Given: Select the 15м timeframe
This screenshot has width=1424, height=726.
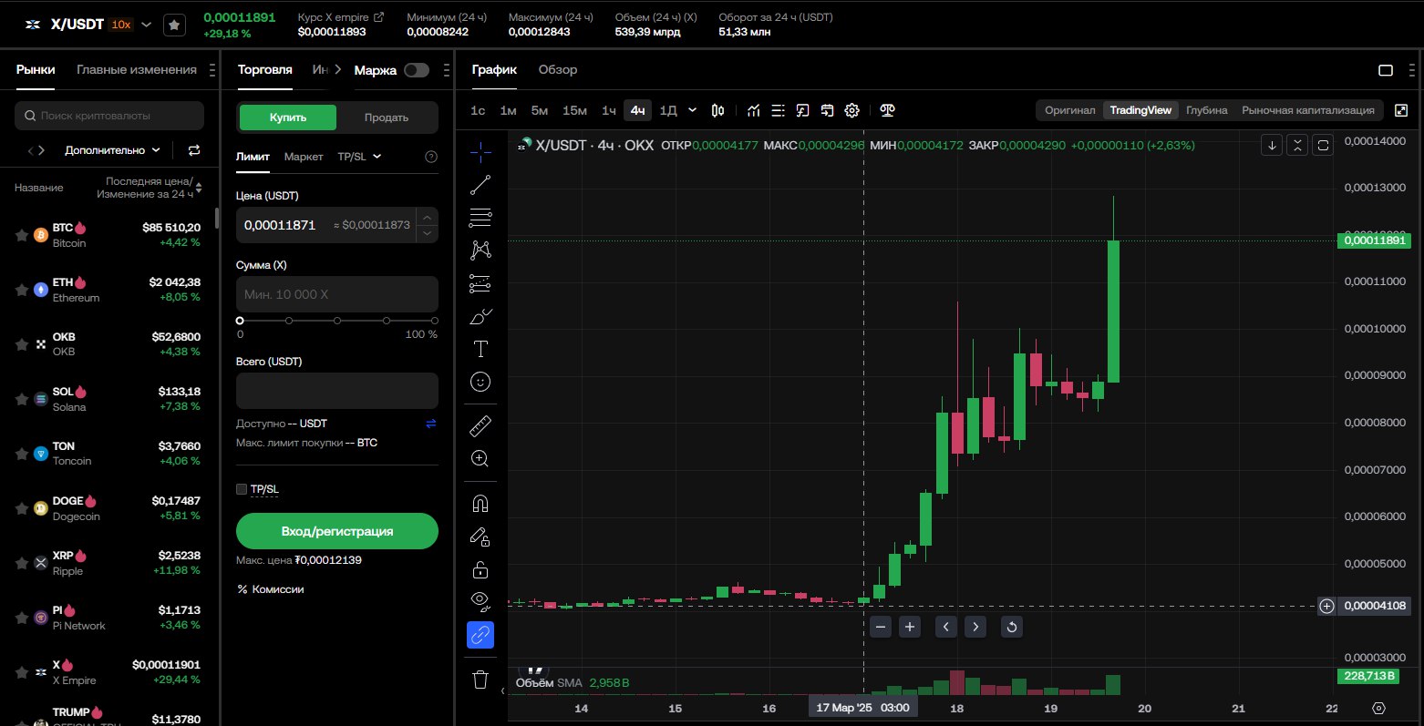Looking at the screenshot, I should 574,110.
